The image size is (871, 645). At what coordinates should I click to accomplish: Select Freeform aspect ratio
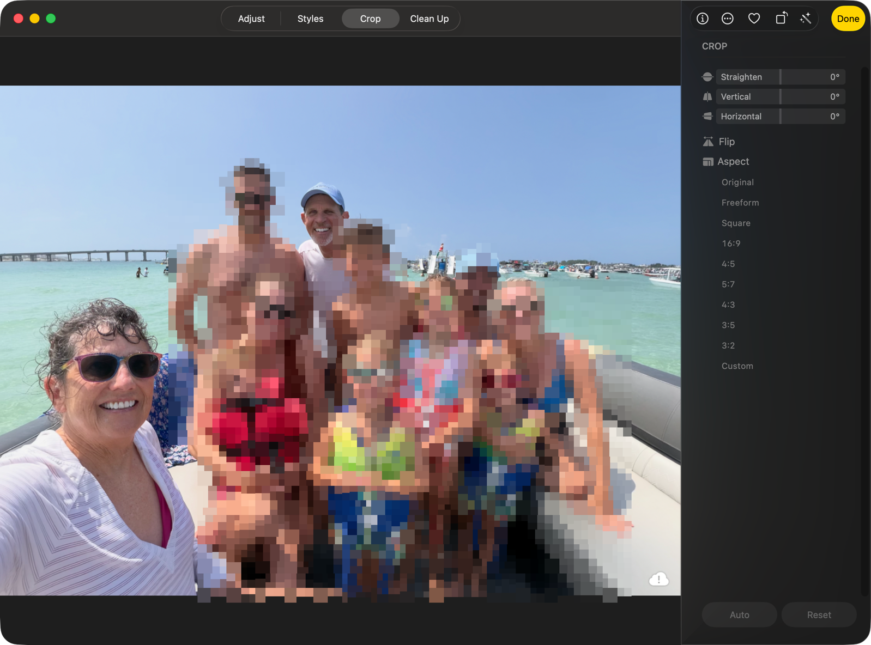(740, 203)
